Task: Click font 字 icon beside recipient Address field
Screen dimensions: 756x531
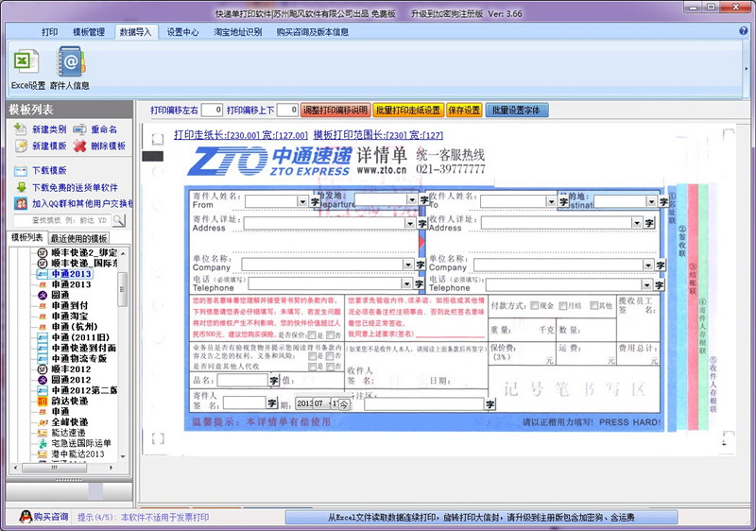Action: coord(649,223)
